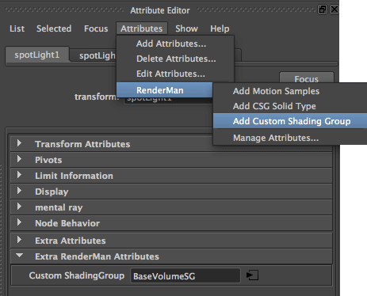Collapse the Extra RenderMan Attributes section

(171, 256)
